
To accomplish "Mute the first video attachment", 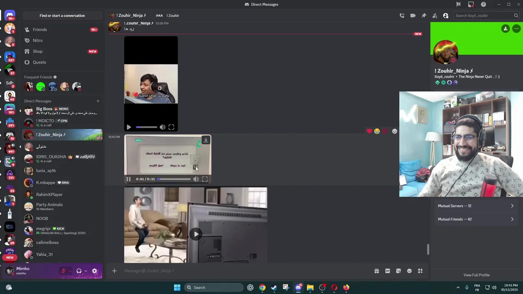I will tap(163, 127).
